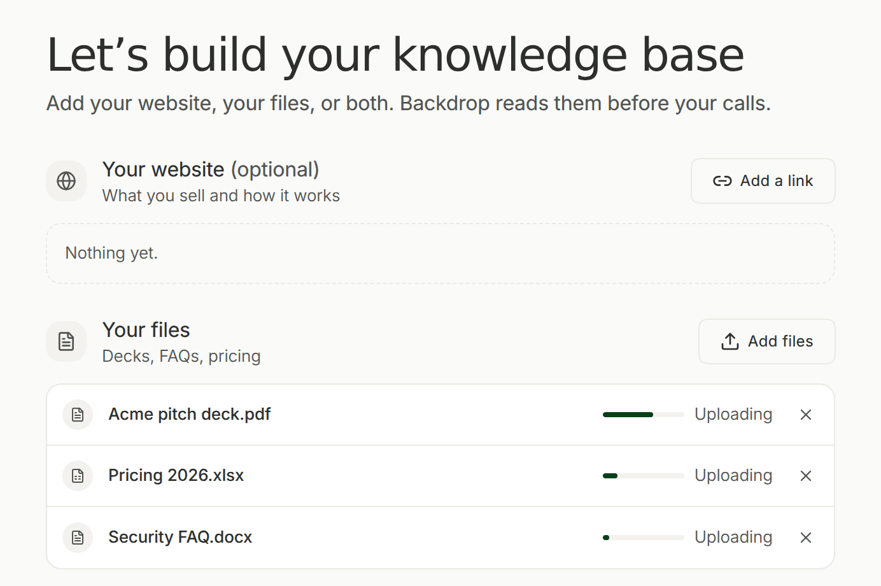Click the Security FAQ.docx upload progress bar

point(644,538)
